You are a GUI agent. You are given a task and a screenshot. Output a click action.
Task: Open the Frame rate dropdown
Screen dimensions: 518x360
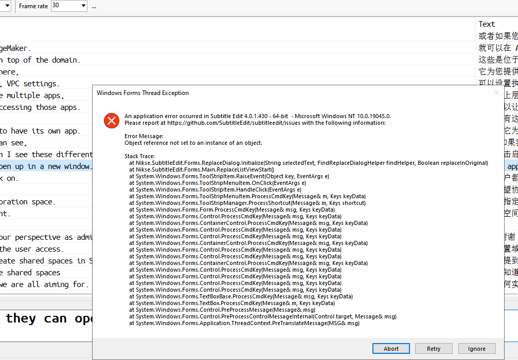84,6
